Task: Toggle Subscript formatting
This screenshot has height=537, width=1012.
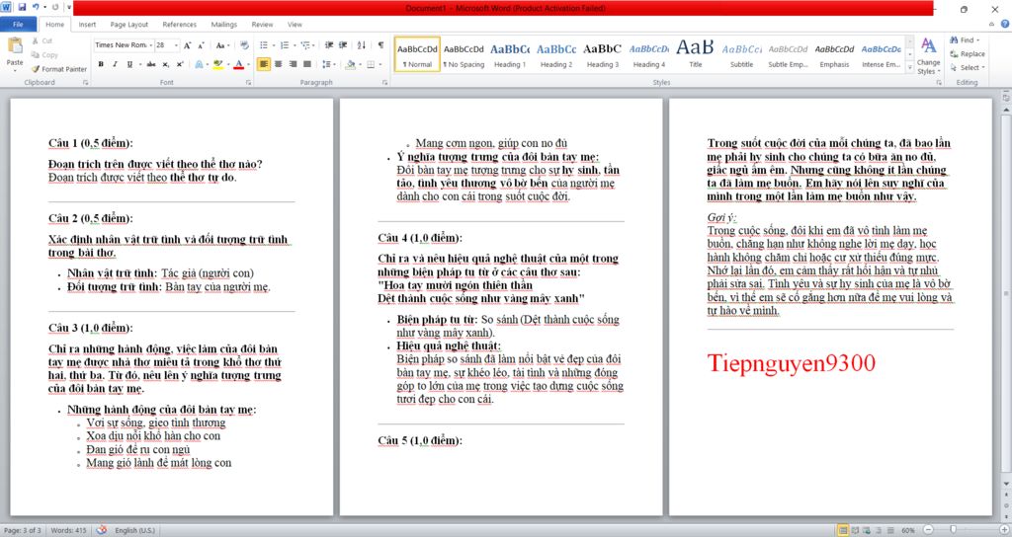Action: point(165,64)
